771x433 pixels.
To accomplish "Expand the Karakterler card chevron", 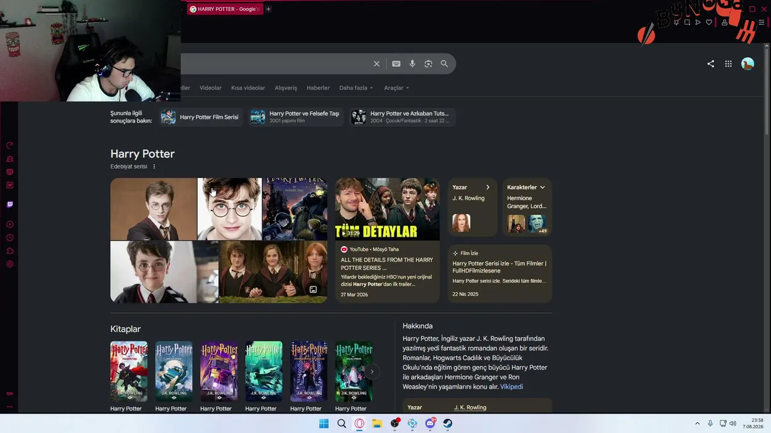I will [x=542, y=187].
